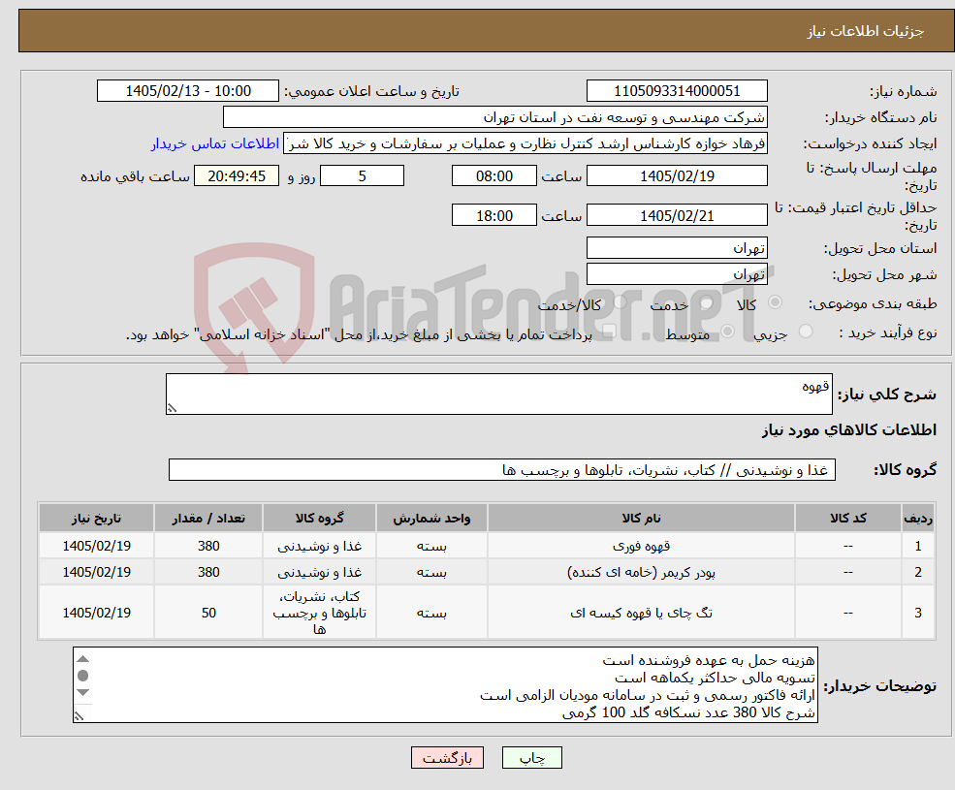
Task: Click the واحد شمارش column header
Action: (x=431, y=519)
